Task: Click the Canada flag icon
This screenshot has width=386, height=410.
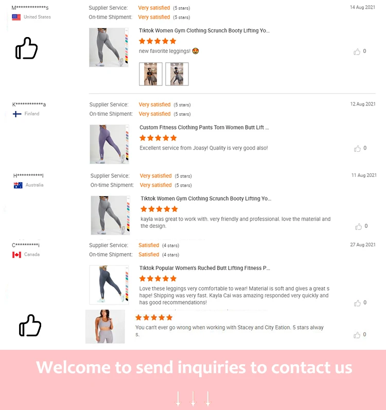Action: 17,255
